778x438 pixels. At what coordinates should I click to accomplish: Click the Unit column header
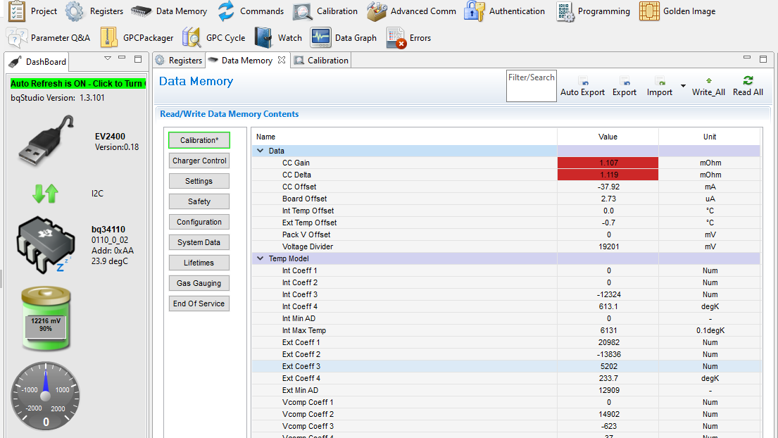710,137
